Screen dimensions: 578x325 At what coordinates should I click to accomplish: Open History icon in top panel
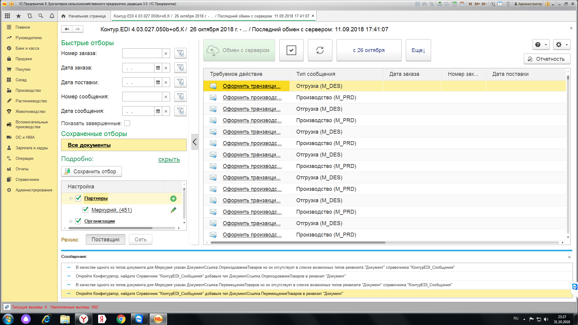pos(30,16)
